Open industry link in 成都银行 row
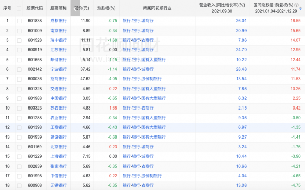Screen dimensions: 305x190 click(x=138, y=21)
